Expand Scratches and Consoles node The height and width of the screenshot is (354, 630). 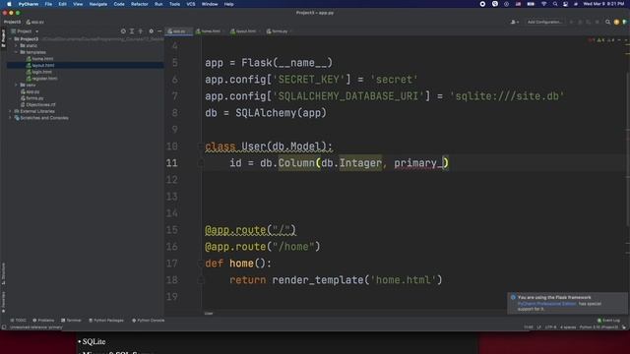pos(11,118)
